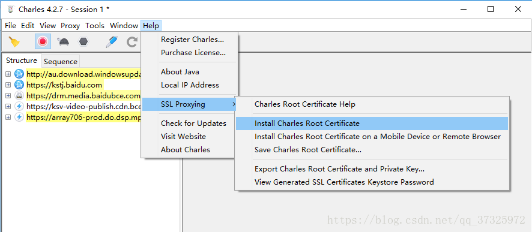Viewport: 532px width, 232px height.
Task: Open the Edit menu
Action: coord(28,26)
